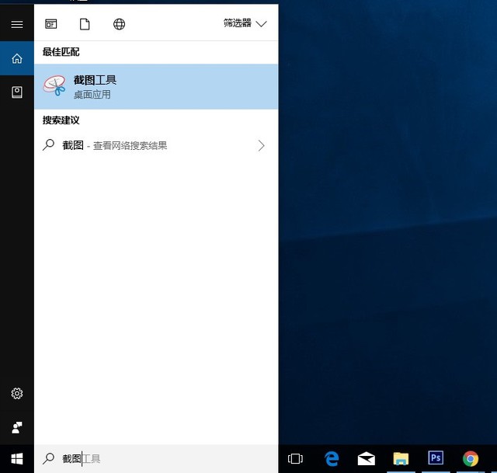The image size is (497, 473).
Task: Open the Mail app on taskbar
Action: [367, 458]
